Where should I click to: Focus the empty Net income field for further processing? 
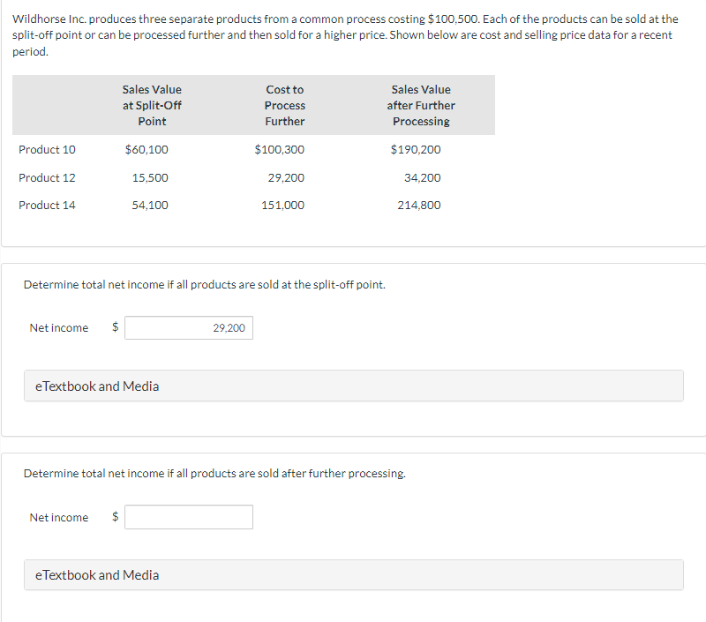click(x=189, y=517)
